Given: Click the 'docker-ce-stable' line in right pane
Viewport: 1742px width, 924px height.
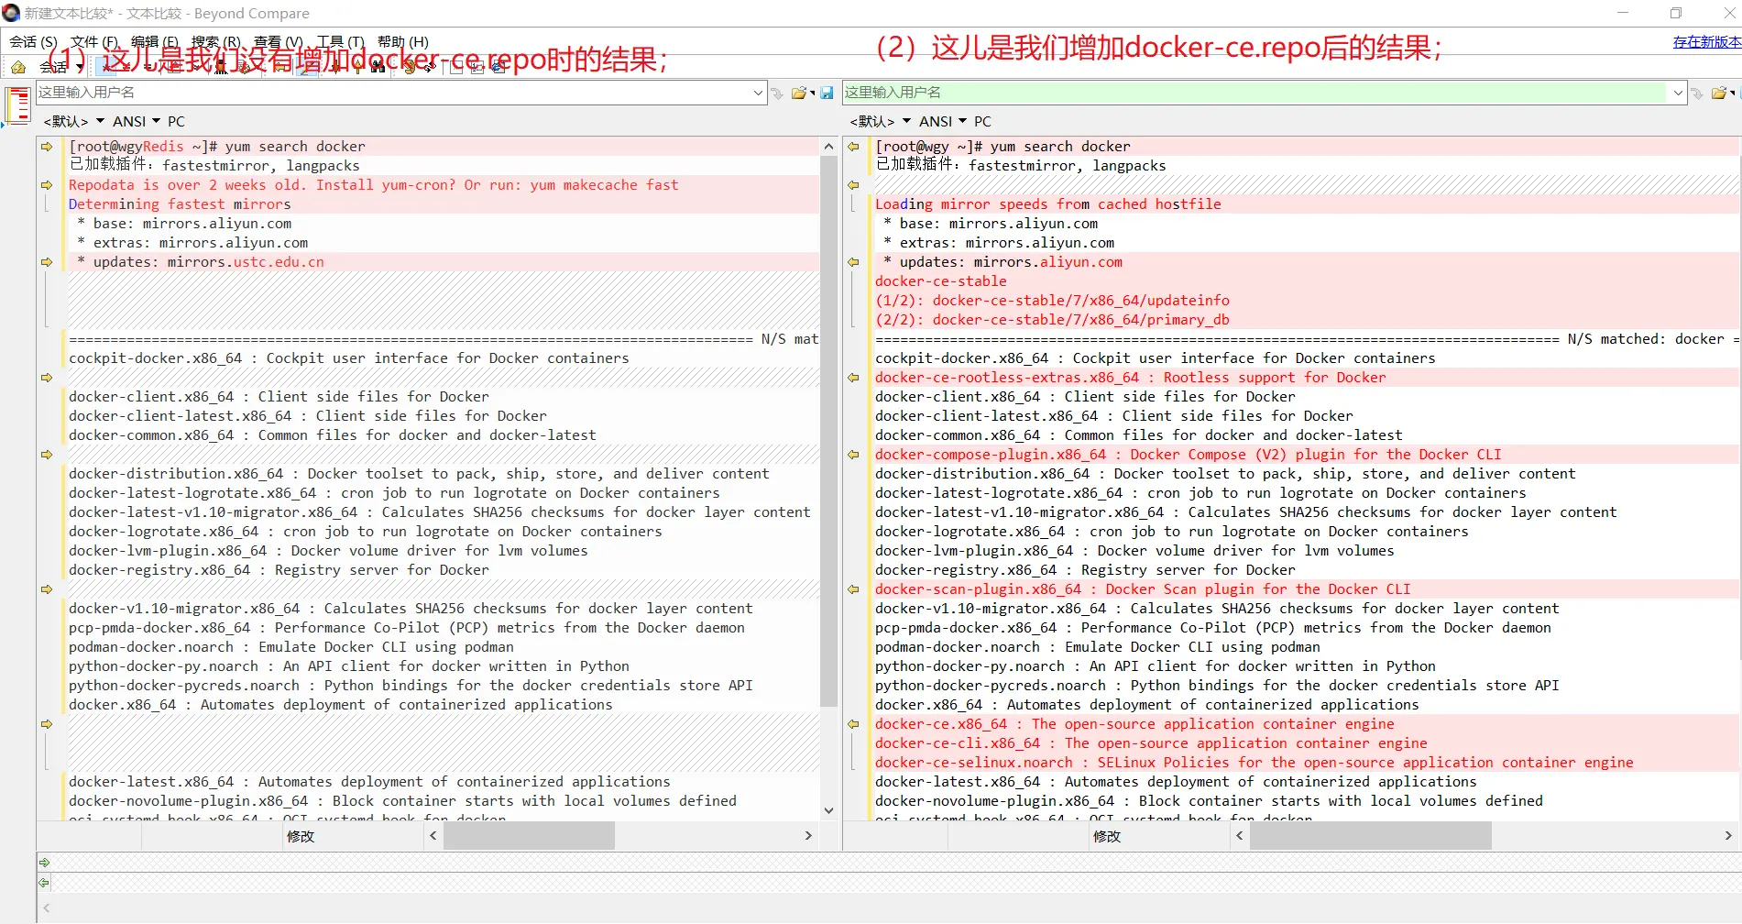Looking at the screenshot, I should pos(941,281).
